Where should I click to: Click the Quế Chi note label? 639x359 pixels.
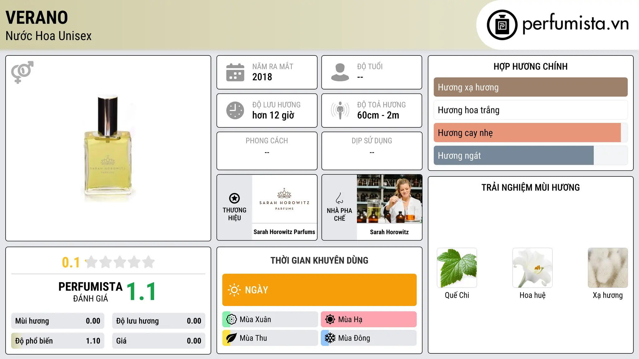click(x=457, y=295)
